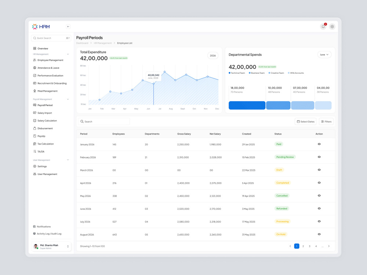Image resolution: width=367 pixels, height=275 pixels.
Task: Collapse the User Management section
Action: 68,160
